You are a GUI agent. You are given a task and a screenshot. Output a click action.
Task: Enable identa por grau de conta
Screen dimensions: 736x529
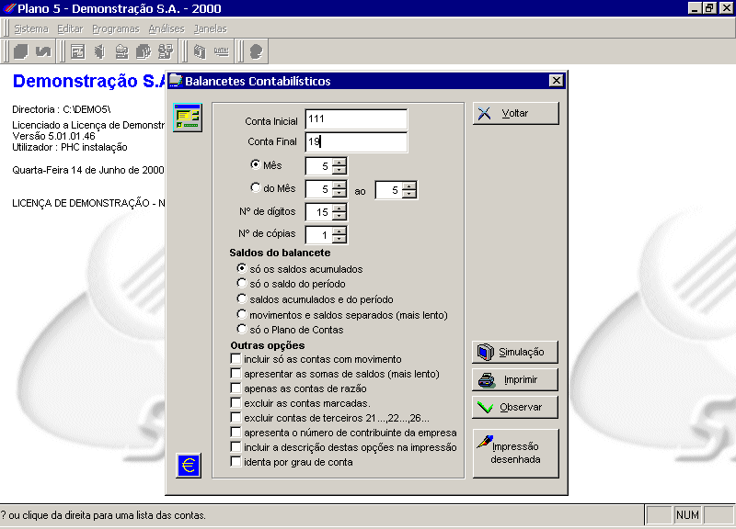click(x=236, y=462)
